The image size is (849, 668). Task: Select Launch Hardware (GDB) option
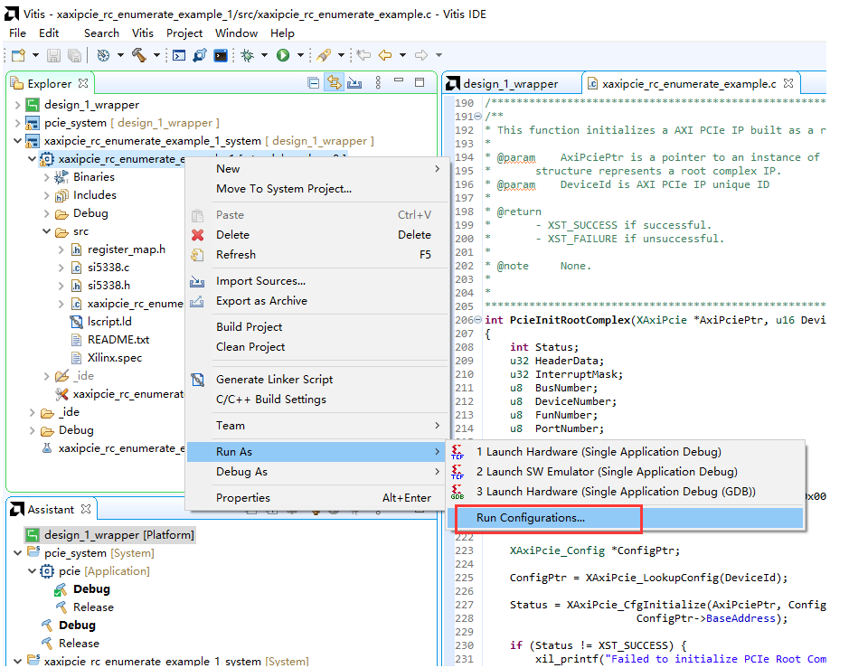626,492
